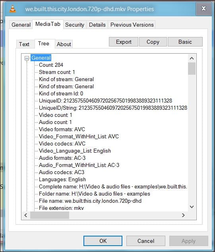Screen dimensions: 215x252
Task: Close the Properties dialog with X
Action: tap(203, 8)
